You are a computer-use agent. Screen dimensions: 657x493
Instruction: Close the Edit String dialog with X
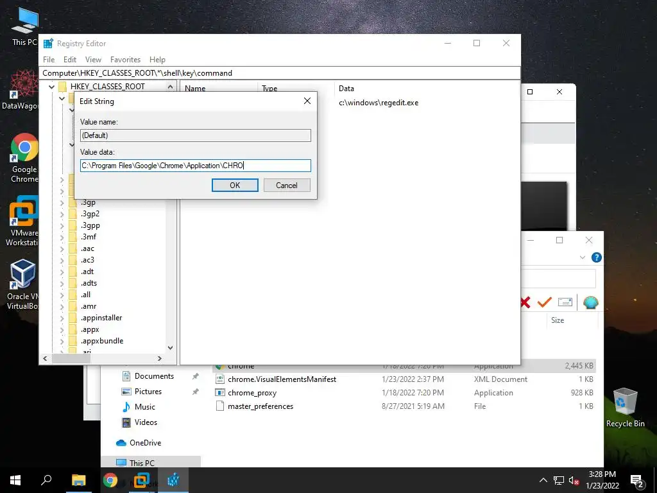tap(307, 101)
